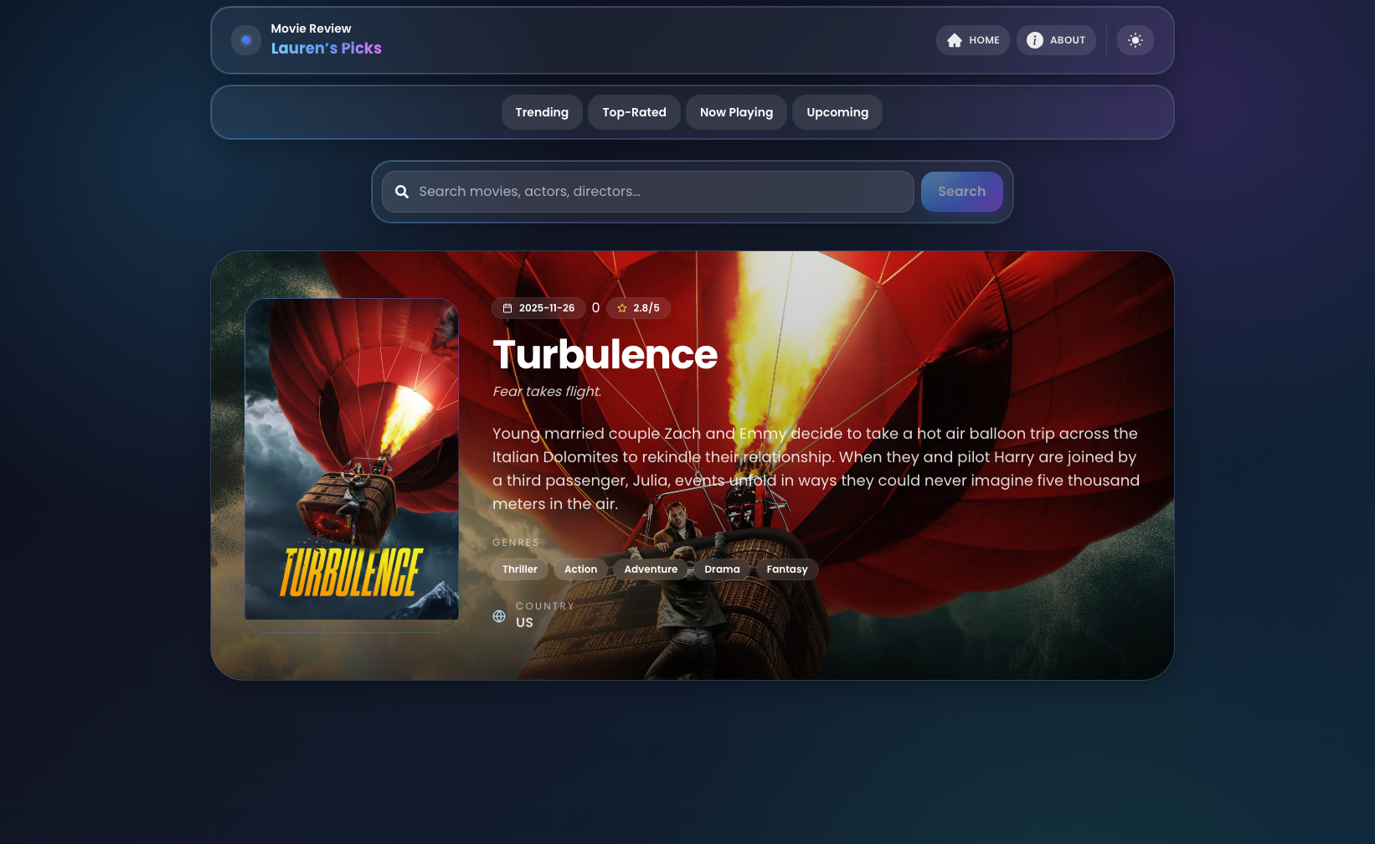
Task: Click the house icon in Home button
Action: tap(954, 40)
